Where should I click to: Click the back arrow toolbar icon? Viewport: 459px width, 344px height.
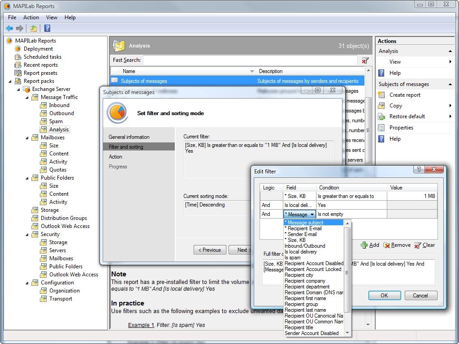(9, 28)
